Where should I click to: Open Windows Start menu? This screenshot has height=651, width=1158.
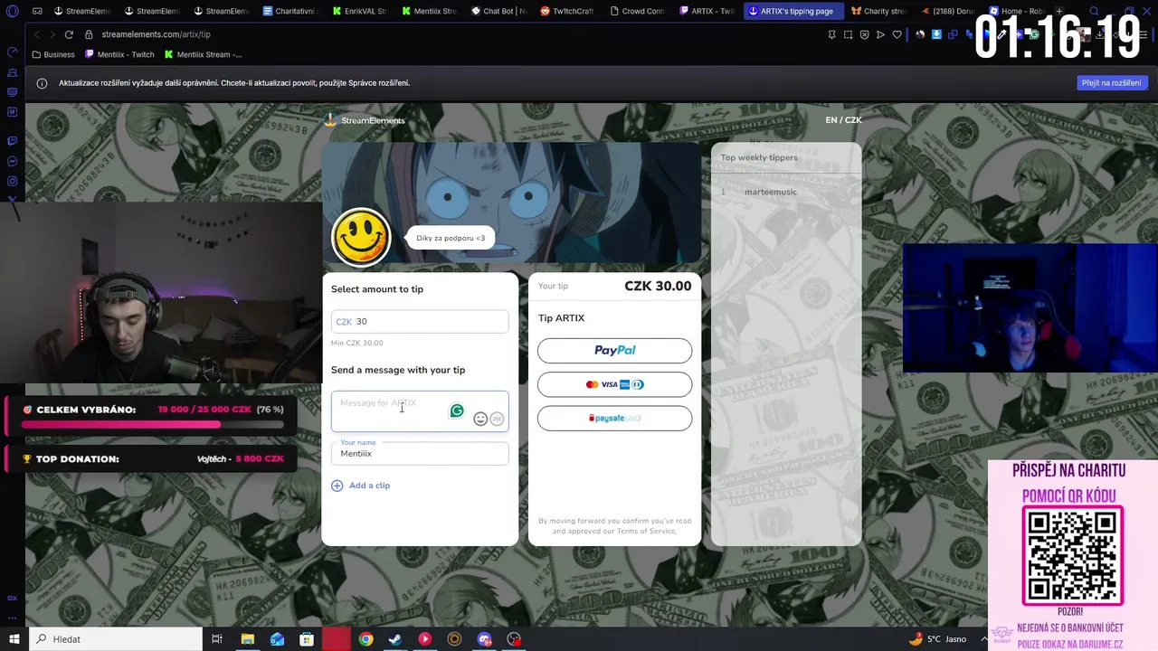14,639
